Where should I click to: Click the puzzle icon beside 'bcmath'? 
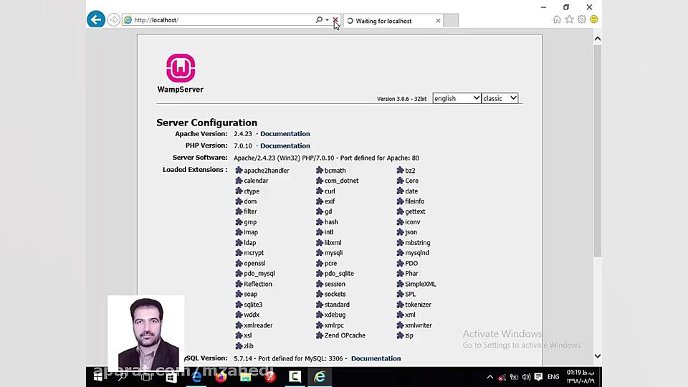[320, 171]
